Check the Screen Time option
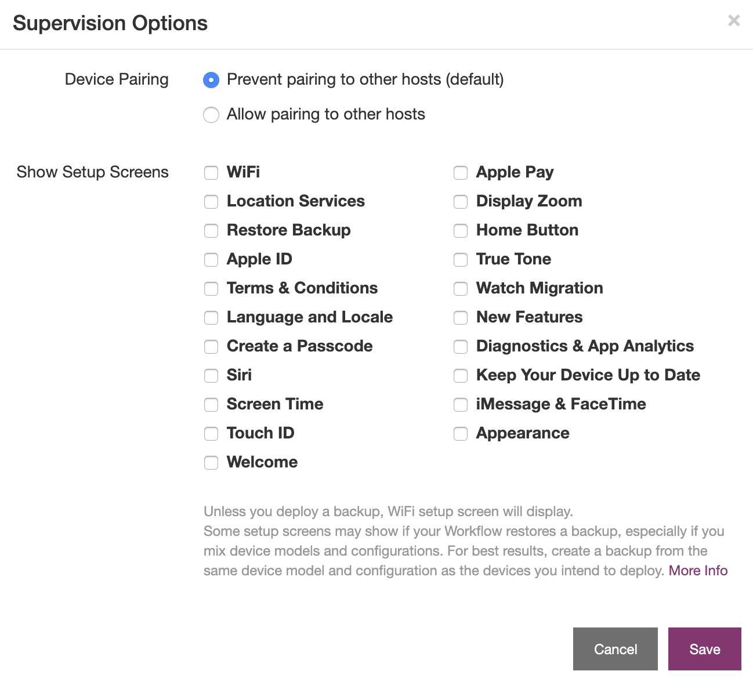This screenshot has width=753, height=682. point(211,405)
